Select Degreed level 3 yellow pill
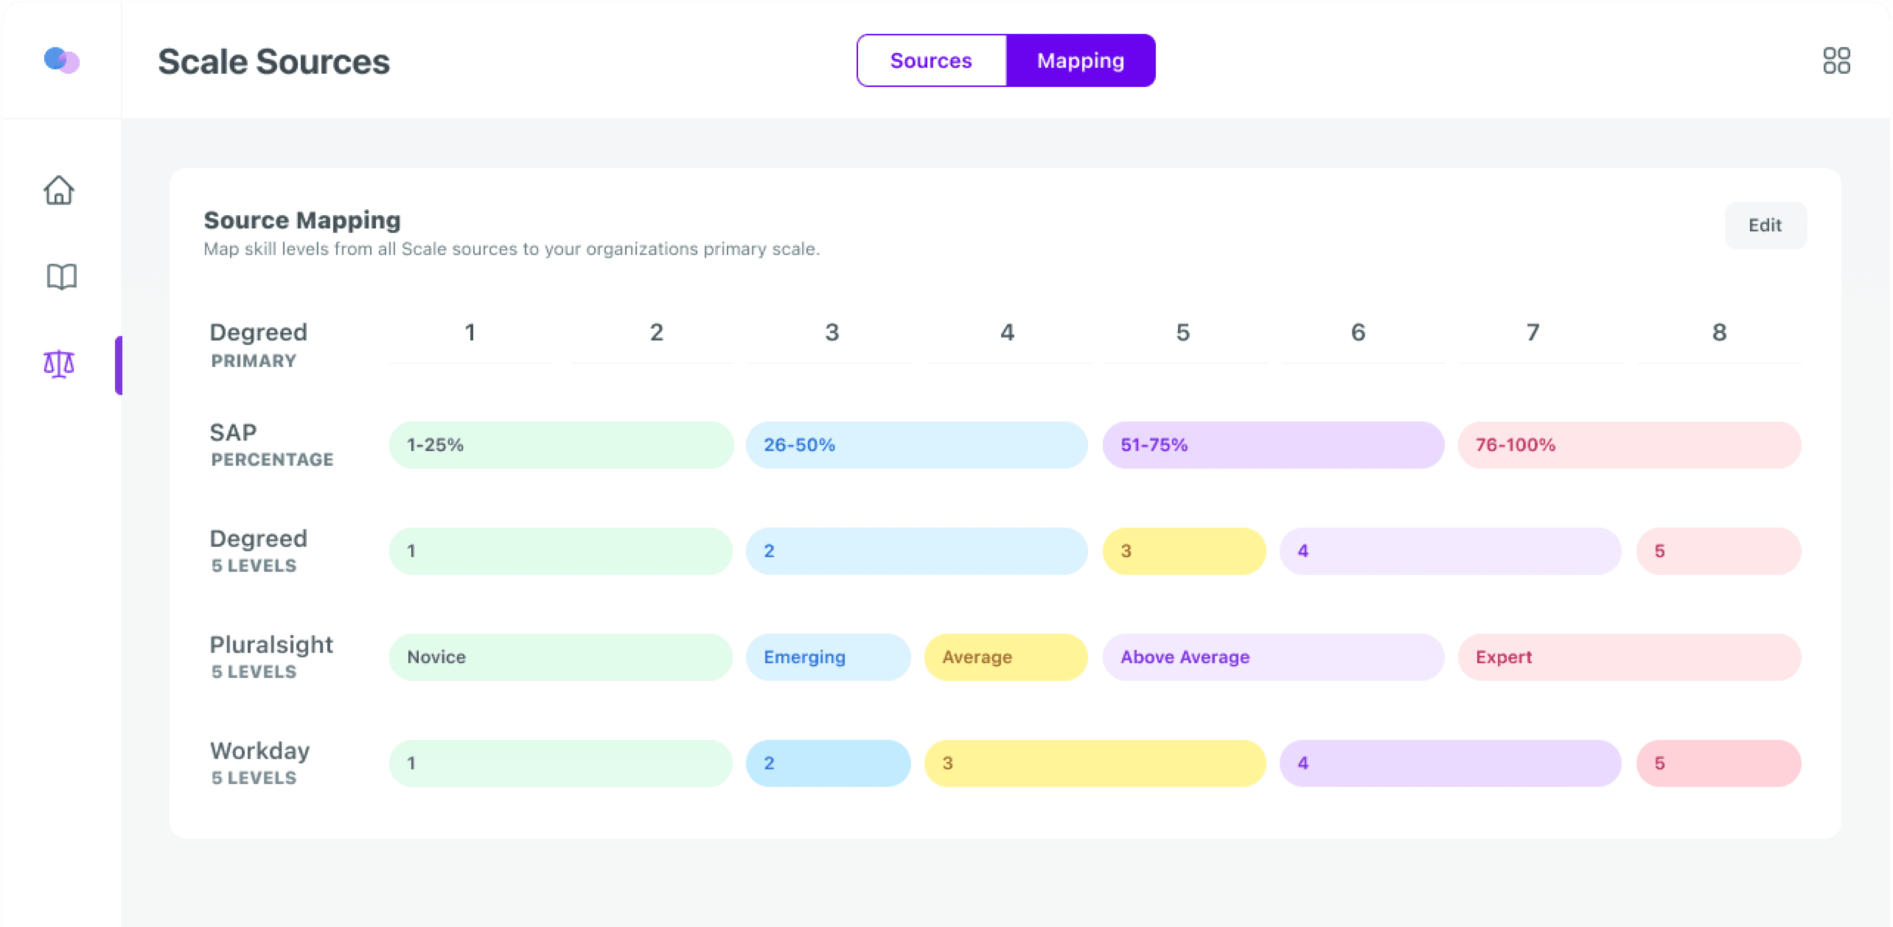This screenshot has height=927, width=1893. pyautogui.click(x=1184, y=551)
